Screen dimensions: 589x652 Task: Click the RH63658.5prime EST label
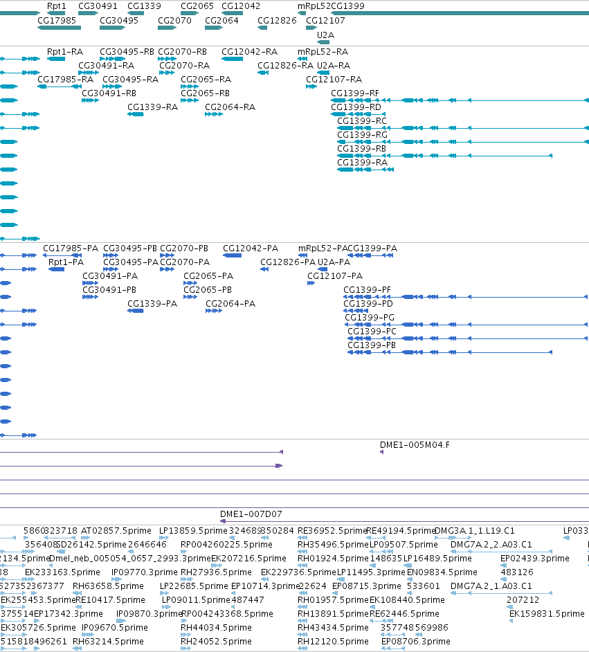108,586
